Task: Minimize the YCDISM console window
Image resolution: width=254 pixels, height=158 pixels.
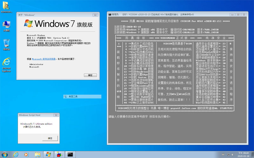Action: coord(232,15)
